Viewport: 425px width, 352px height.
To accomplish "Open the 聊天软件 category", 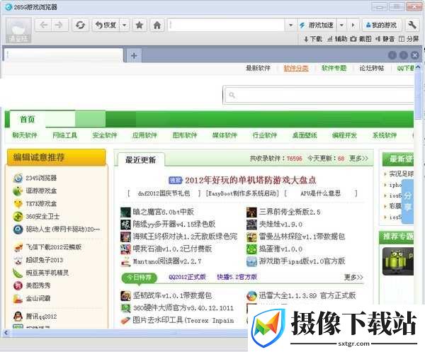I will click(25, 135).
